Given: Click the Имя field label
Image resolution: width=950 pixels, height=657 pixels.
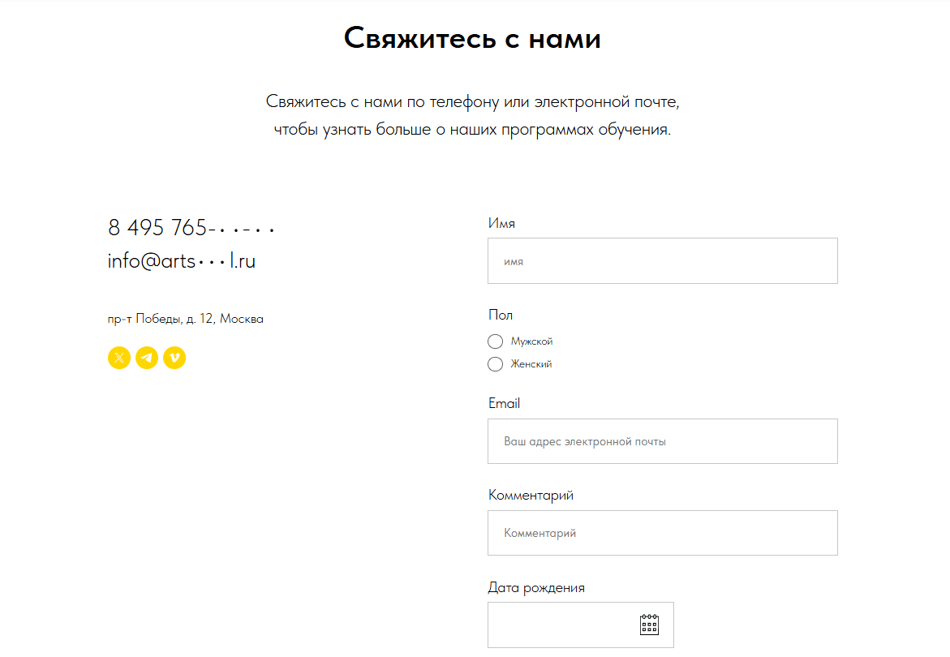Looking at the screenshot, I should click(x=501, y=223).
